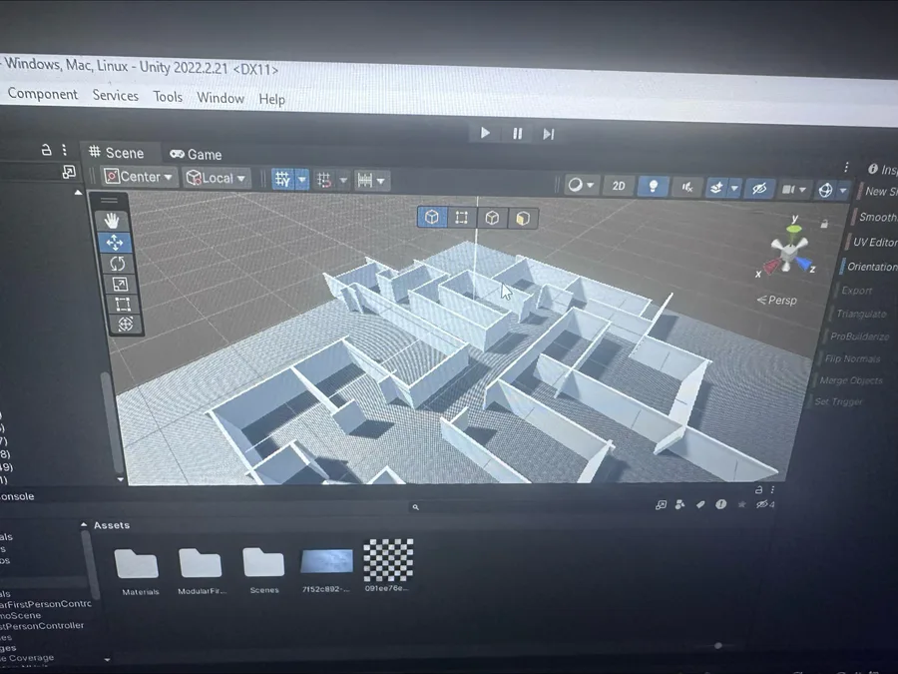The width and height of the screenshot is (898, 674).
Task: Toggle scene audio mute
Action: click(687, 187)
